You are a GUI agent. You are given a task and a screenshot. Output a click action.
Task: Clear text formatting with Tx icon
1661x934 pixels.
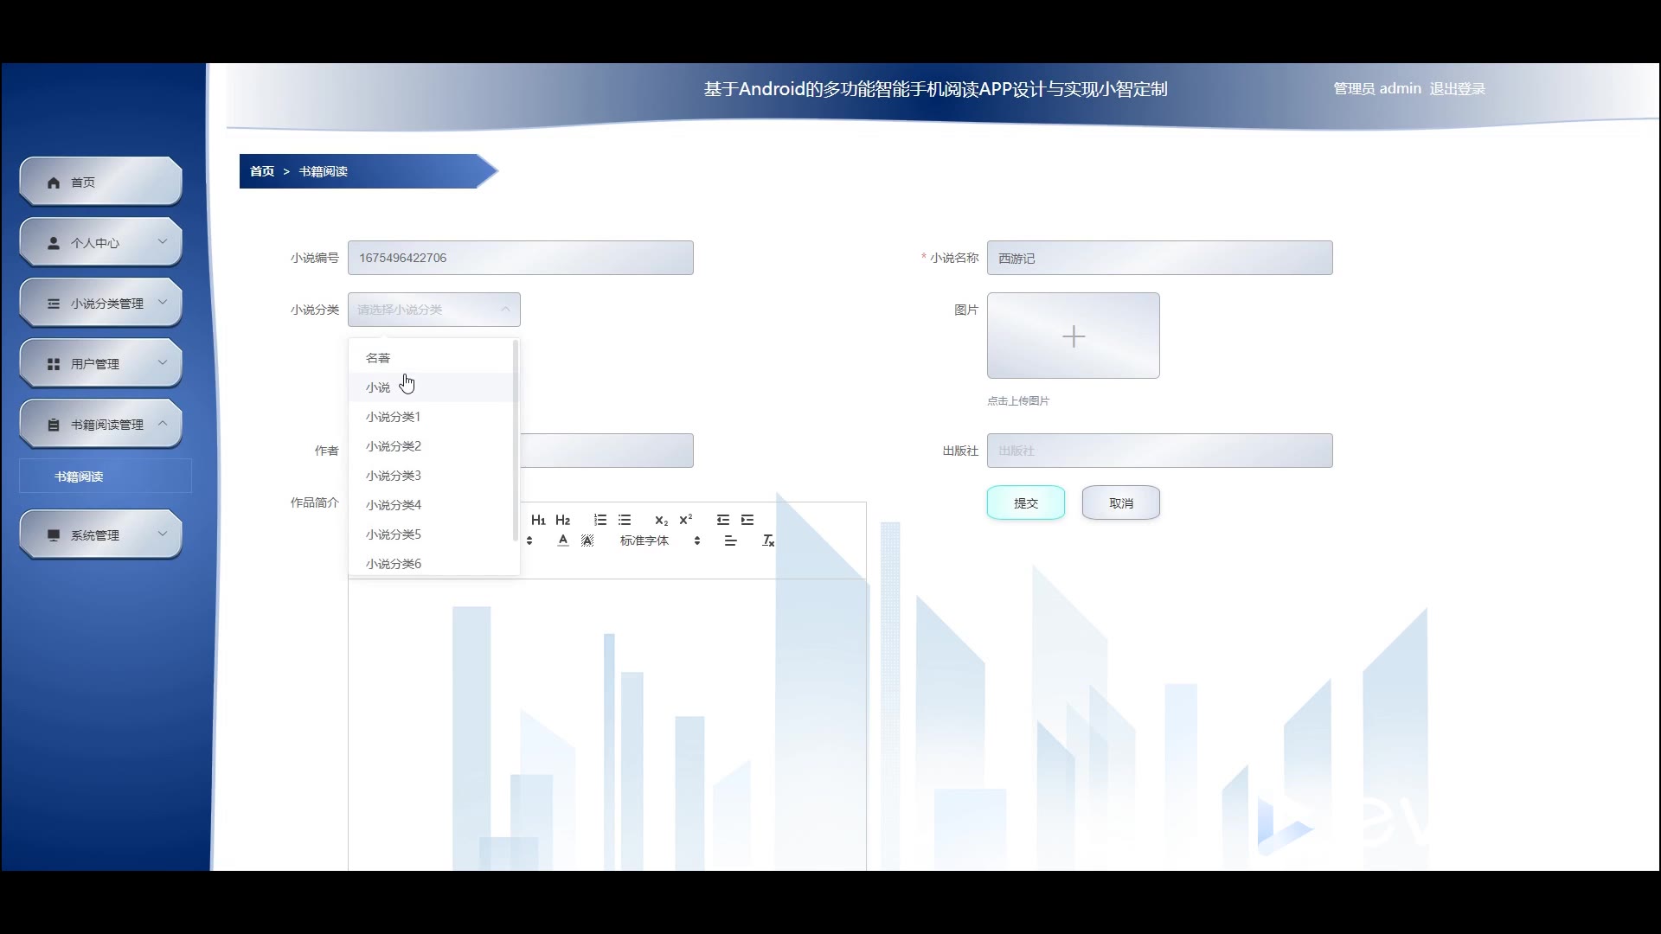tap(767, 541)
